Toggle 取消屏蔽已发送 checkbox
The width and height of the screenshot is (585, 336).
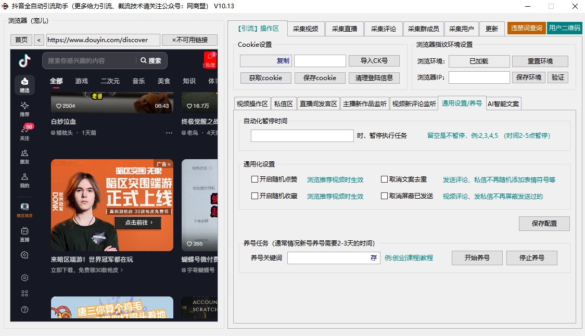(x=384, y=196)
